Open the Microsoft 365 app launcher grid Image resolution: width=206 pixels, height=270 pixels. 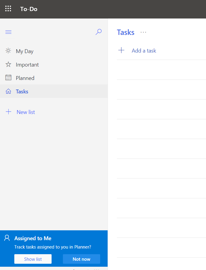click(8, 9)
